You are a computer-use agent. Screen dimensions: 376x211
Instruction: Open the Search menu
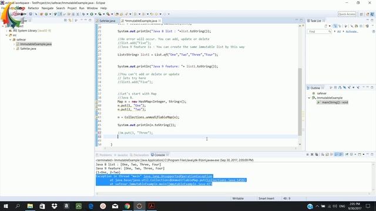tap(61, 8)
